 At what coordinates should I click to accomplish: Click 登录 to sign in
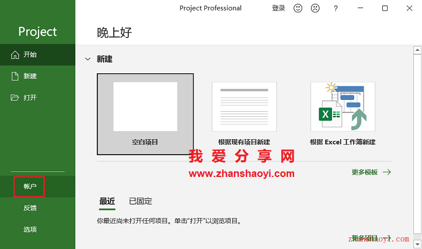[x=278, y=8]
